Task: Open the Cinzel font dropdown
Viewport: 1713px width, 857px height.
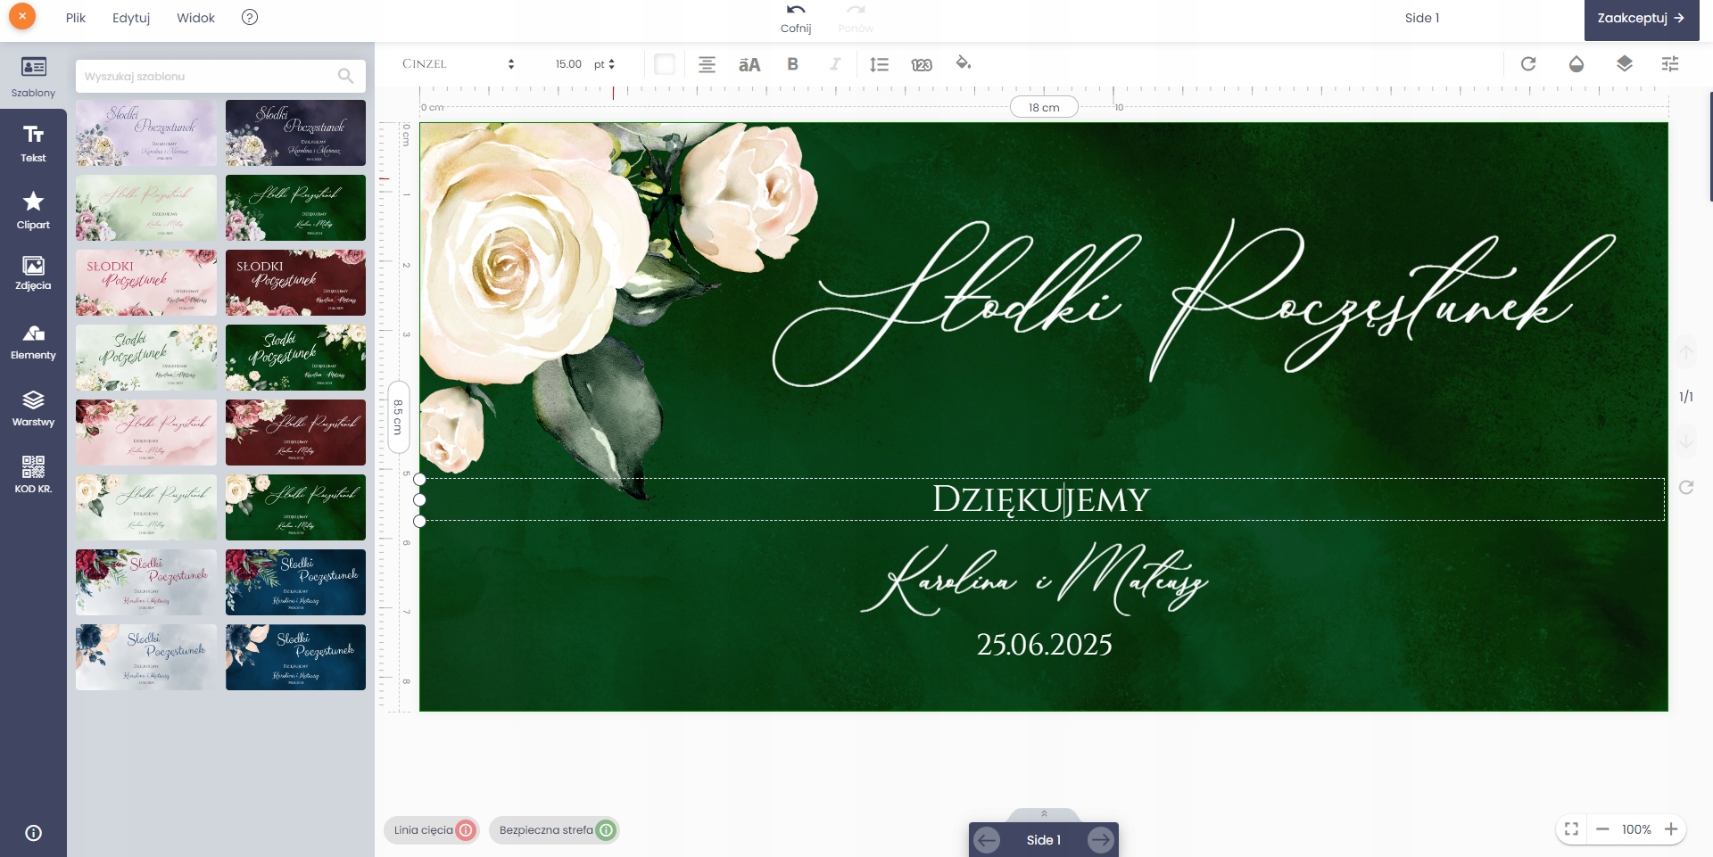Action: 458,64
